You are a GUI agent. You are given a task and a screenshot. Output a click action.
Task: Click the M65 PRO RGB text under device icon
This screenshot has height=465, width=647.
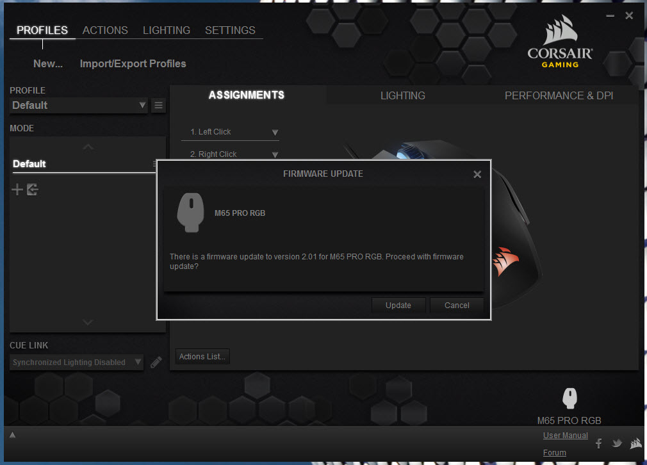click(569, 421)
